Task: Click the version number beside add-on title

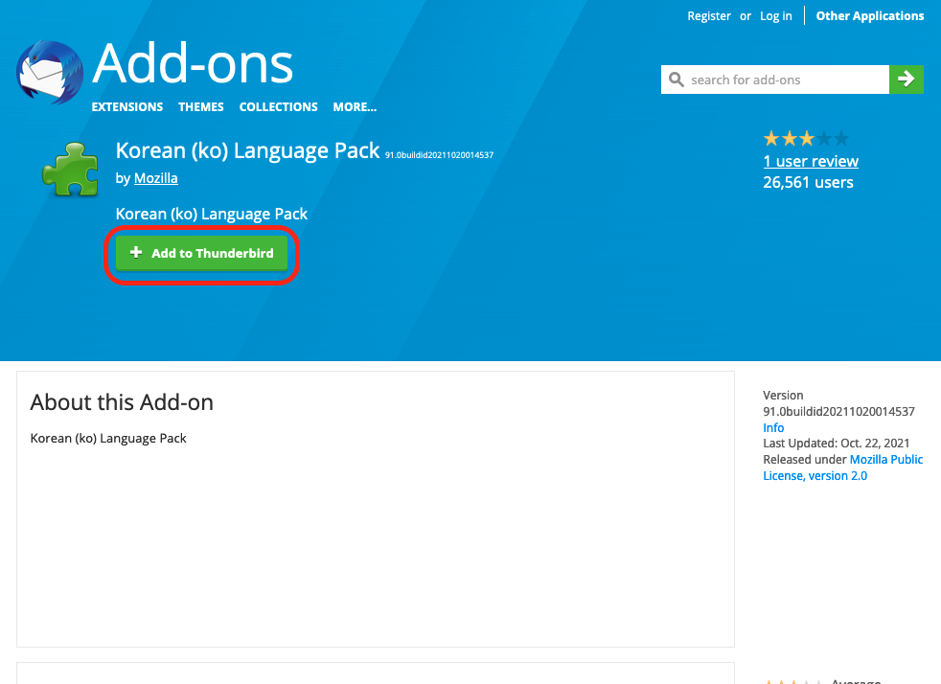Action: 439,155
